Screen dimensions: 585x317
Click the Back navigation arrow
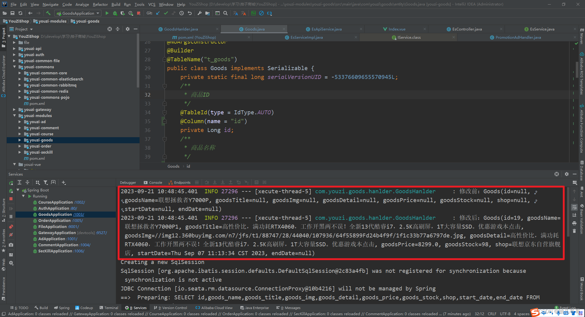[x=30, y=13]
